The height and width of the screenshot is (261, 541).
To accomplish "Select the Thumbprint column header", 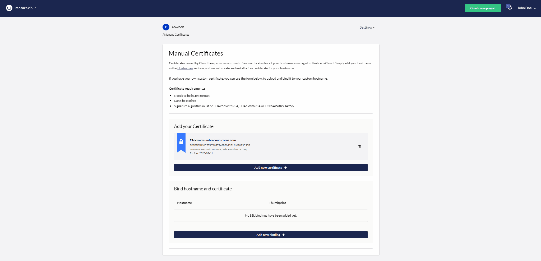I will pos(278,203).
